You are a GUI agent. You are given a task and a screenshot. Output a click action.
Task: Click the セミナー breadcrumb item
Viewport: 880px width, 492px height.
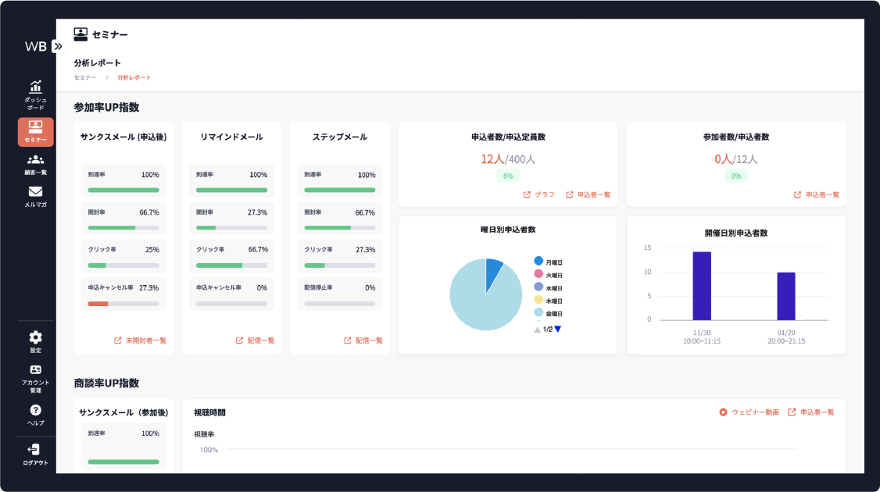pyautogui.click(x=85, y=78)
